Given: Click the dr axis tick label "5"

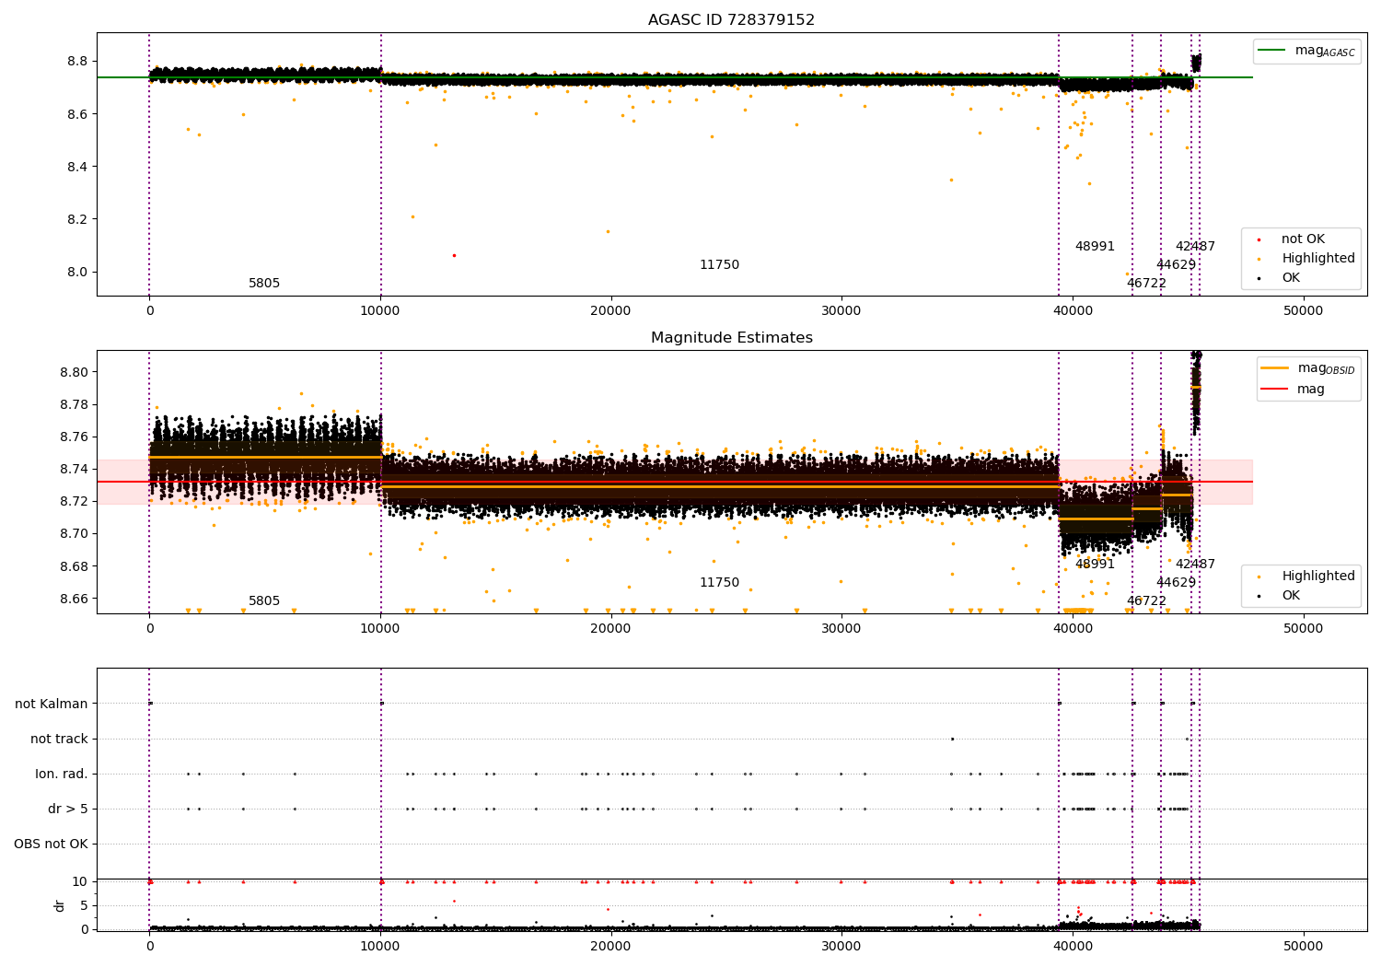Looking at the screenshot, I should [85, 905].
